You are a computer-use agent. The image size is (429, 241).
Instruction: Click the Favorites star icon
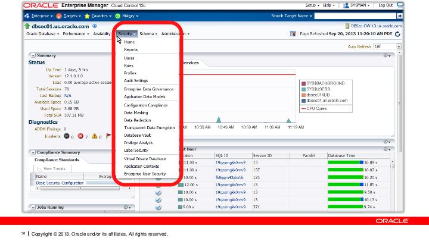[87, 16]
